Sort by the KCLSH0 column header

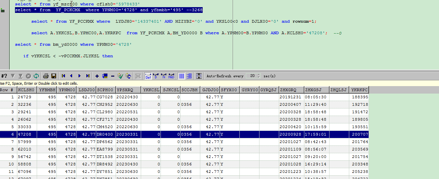tap(27, 90)
